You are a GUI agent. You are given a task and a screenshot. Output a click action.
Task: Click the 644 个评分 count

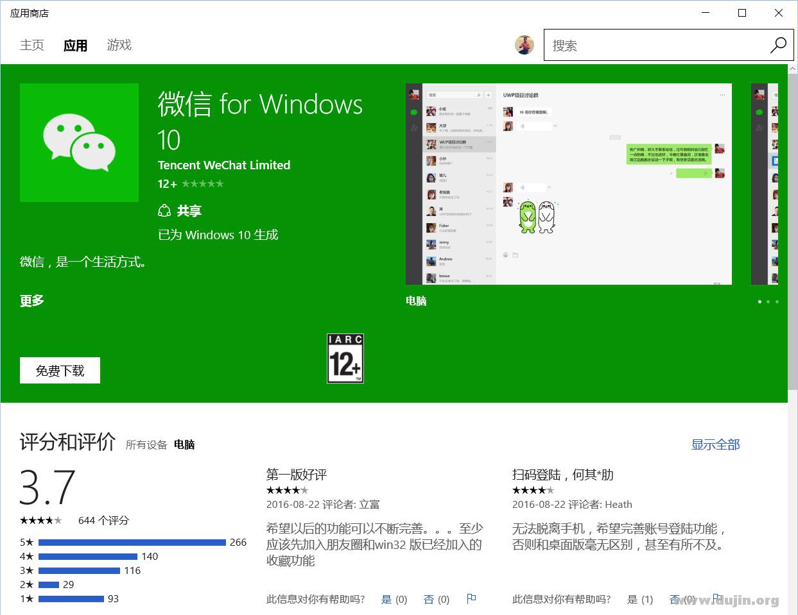[x=103, y=521]
